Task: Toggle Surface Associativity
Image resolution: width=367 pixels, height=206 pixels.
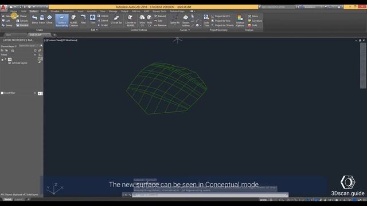Action: click(x=62, y=21)
